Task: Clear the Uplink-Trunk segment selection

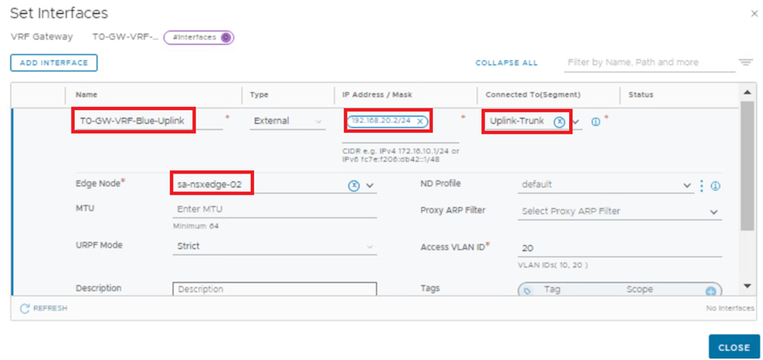Action: point(559,122)
